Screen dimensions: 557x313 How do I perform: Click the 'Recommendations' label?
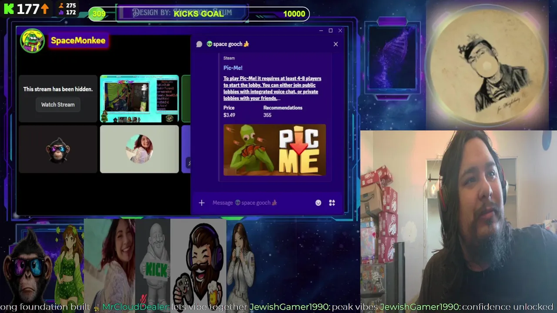coord(283,108)
